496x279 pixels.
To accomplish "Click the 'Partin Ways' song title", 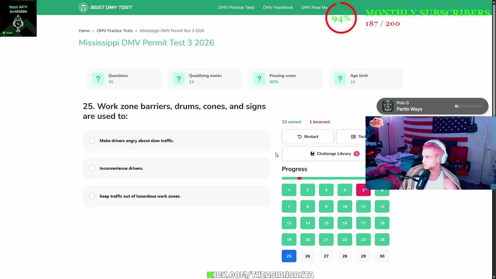I will [409, 109].
